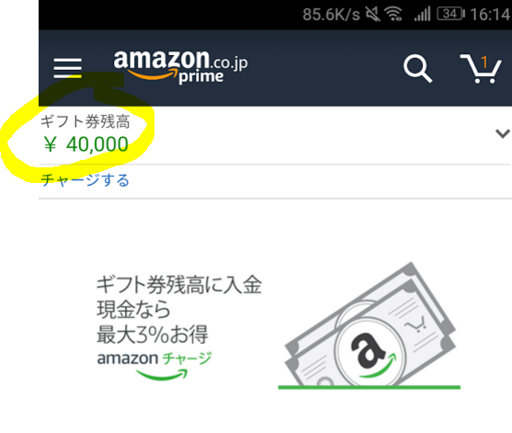Tap the Amazon coin on gift voucher
This screenshot has height=433, width=512.
click(371, 352)
